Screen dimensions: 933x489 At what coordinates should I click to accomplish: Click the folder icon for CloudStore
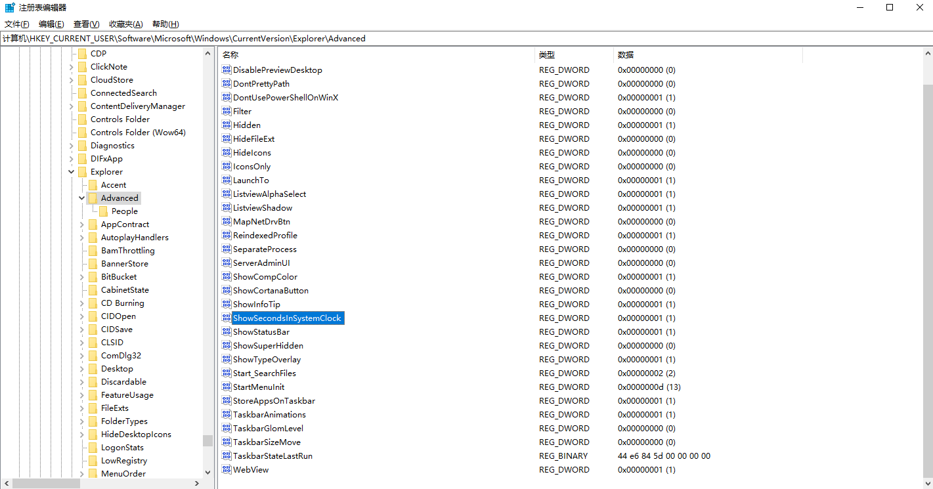pos(82,80)
